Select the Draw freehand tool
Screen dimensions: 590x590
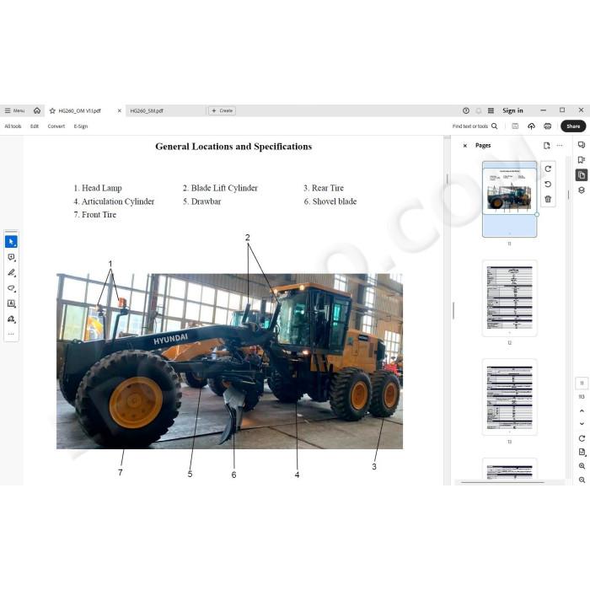pos(11,288)
